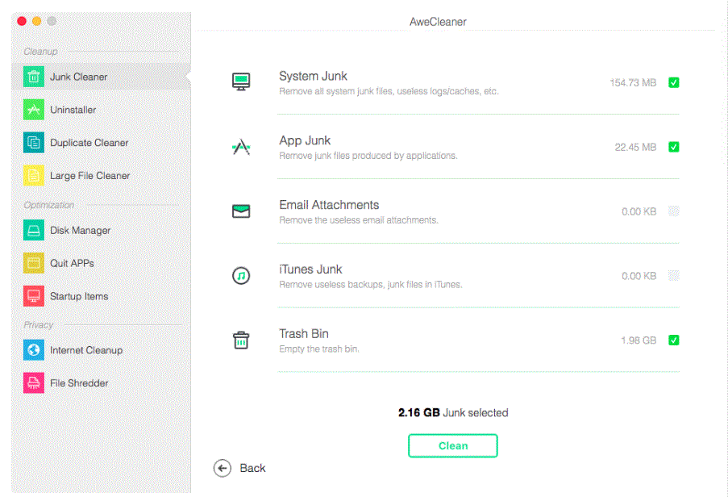The width and height of the screenshot is (728, 497).
Task: Click the Trash Bin icon in list
Action: 241,340
